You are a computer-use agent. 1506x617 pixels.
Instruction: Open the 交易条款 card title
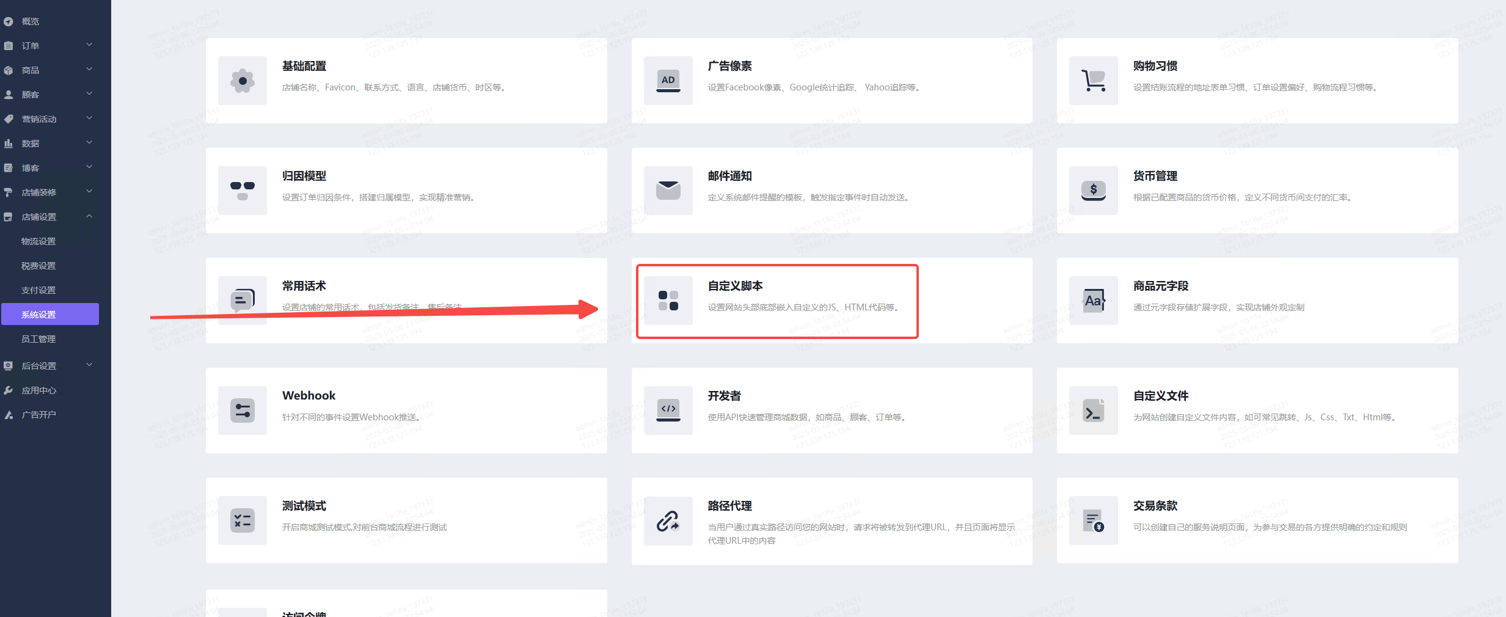pos(1155,506)
